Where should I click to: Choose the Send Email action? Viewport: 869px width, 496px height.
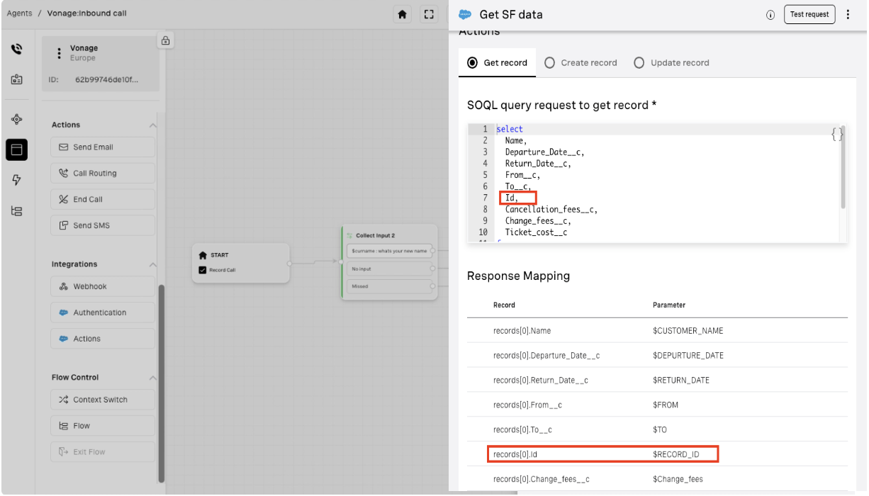tap(103, 147)
